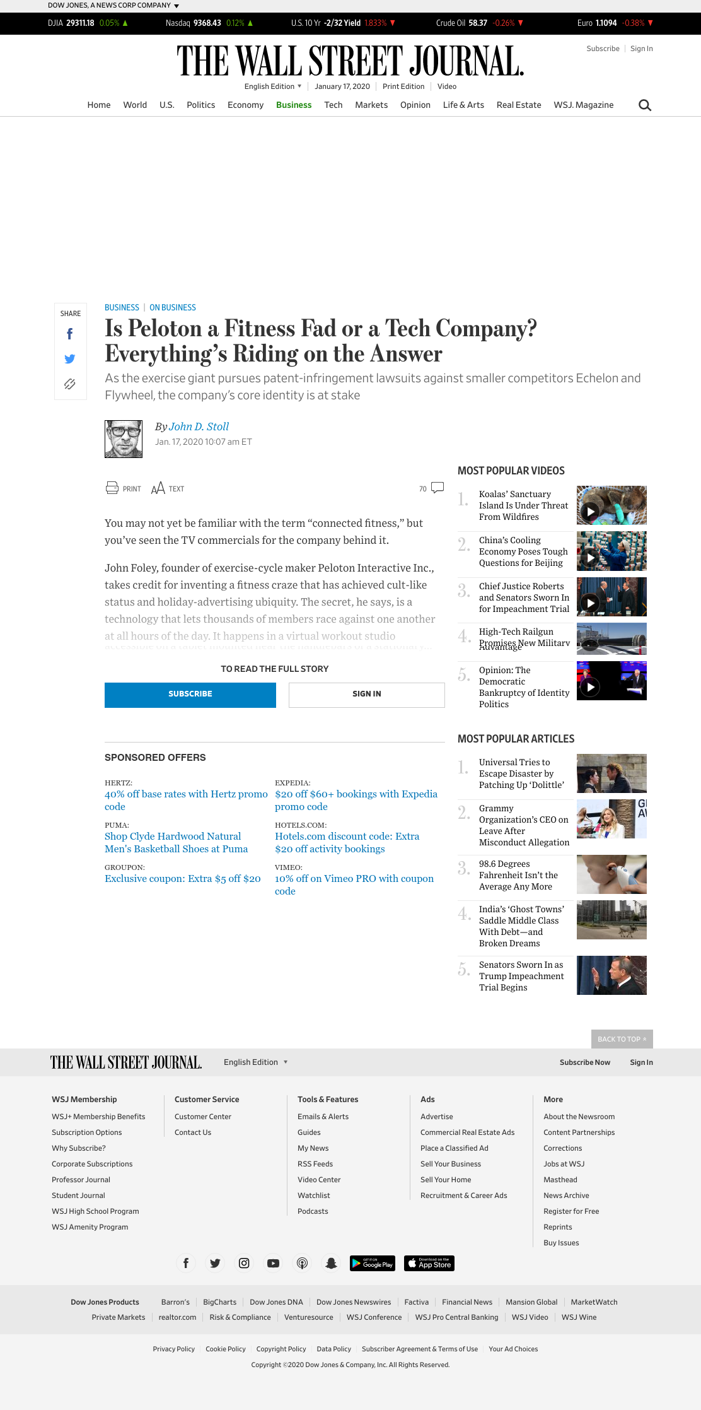Open the 70 comments bubble
This screenshot has height=1410, width=701.
coord(437,488)
